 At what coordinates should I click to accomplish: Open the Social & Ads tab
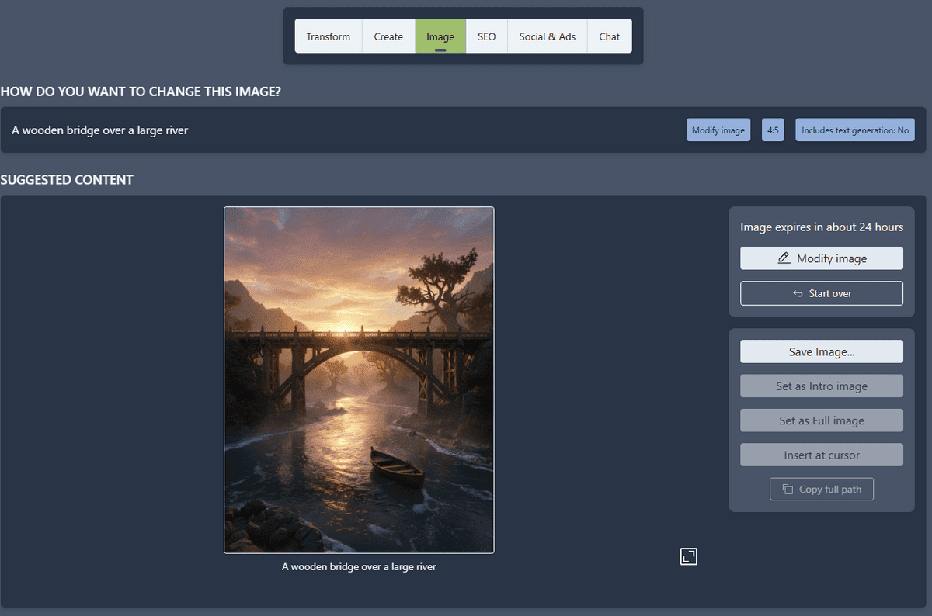coord(548,36)
